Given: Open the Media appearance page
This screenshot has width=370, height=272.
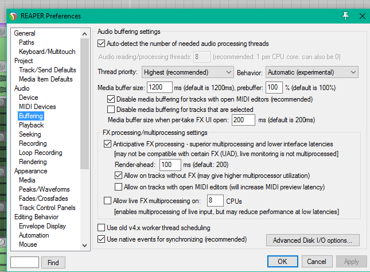Looking at the screenshot, I should point(27,180).
